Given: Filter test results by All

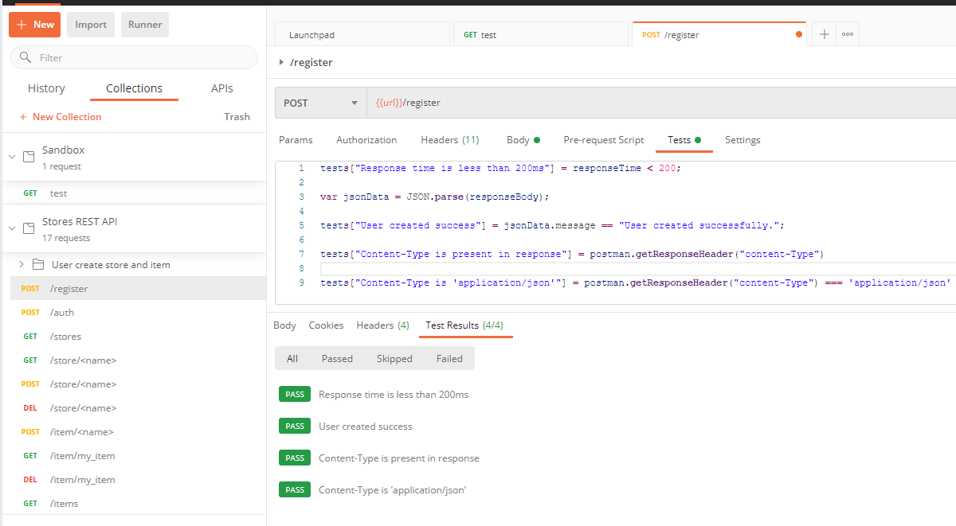Looking at the screenshot, I should pyautogui.click(x=292, y=359).
